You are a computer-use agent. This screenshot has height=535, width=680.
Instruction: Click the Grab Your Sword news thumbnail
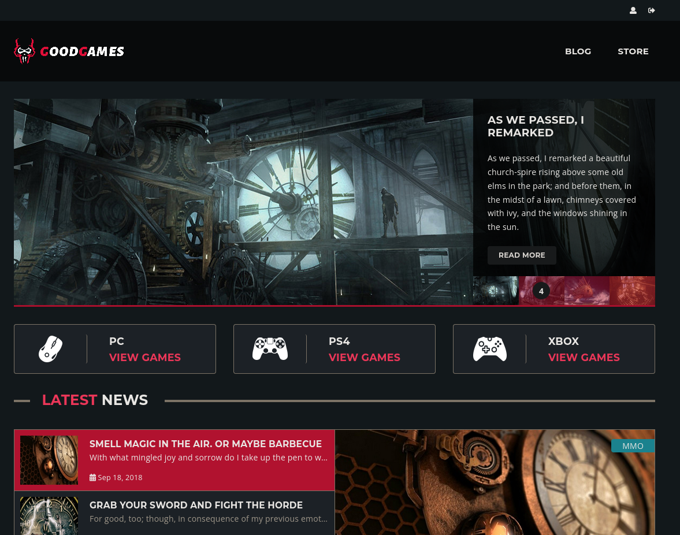pyautogui.click(x=49, y=516)
